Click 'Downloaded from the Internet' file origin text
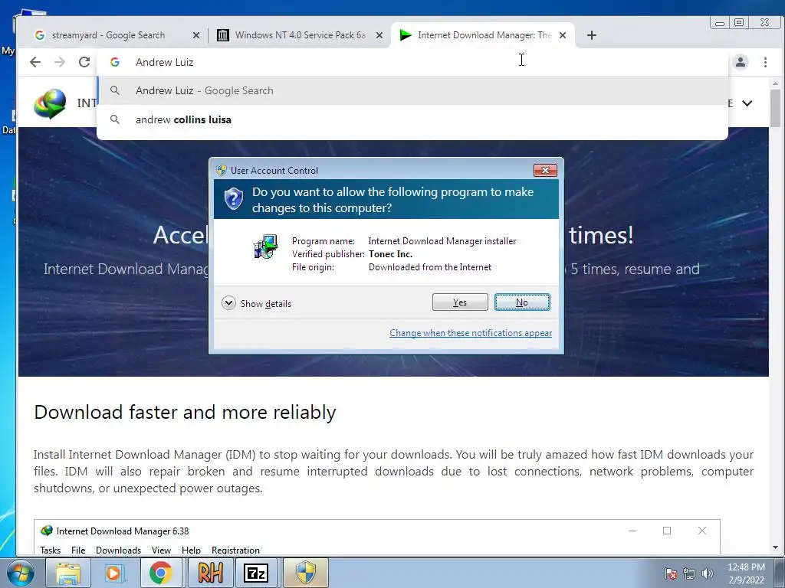 [430, 267]
